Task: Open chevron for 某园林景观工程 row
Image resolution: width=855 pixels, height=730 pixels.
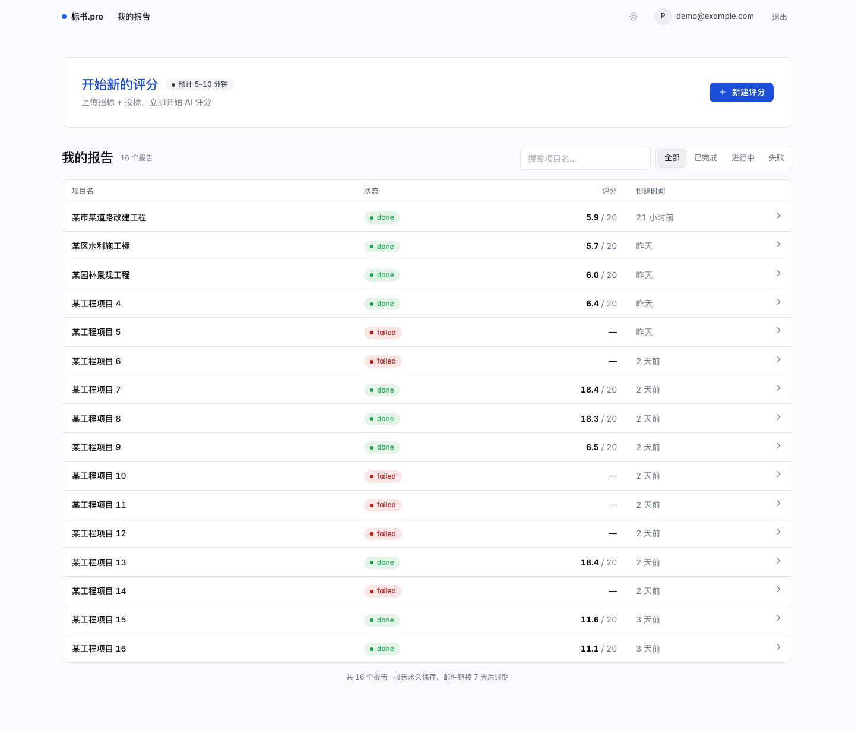Action: pos(778,274)
